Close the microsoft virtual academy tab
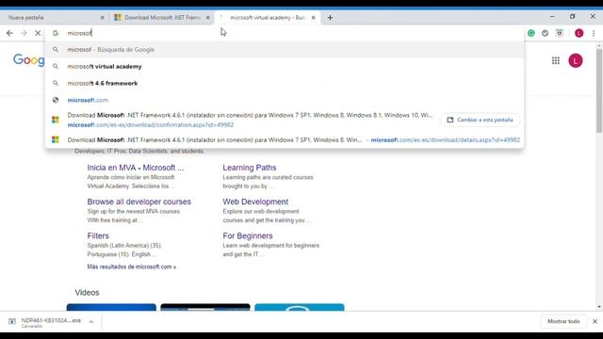 click(313, 18)
